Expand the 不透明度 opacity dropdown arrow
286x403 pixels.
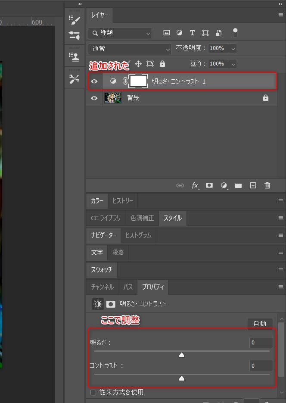233,49
